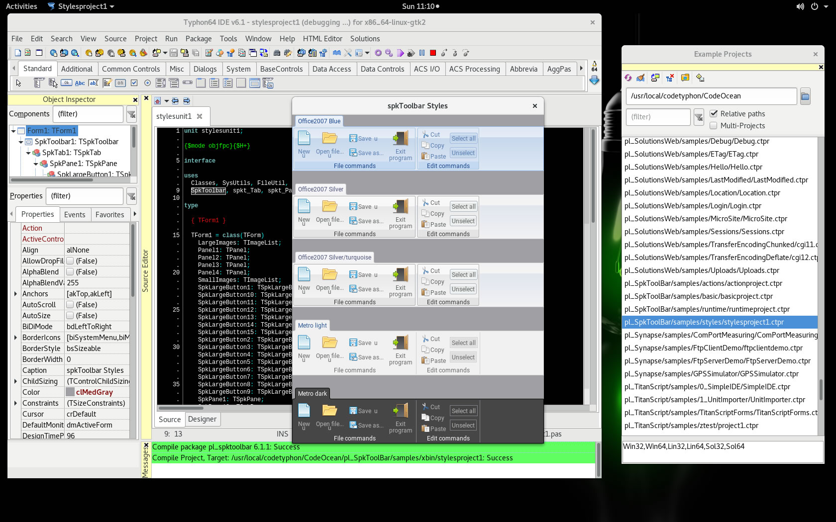Click the purple Run program arrow icon
This screenshot has height=522, width=836.
coord(400,53)
